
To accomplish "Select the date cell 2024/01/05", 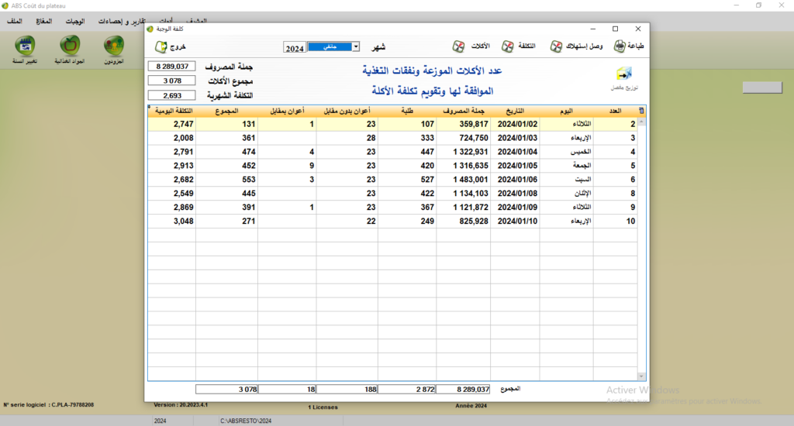I will pos(515,166).
